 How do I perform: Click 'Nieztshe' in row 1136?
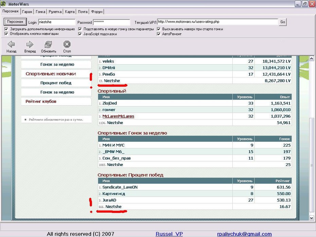pos(115,123)
